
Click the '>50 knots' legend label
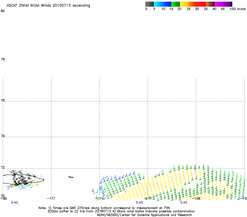237,9
